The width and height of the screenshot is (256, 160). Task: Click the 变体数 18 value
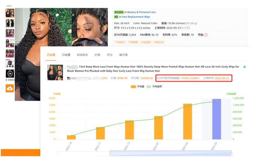[x=192, y=35]
